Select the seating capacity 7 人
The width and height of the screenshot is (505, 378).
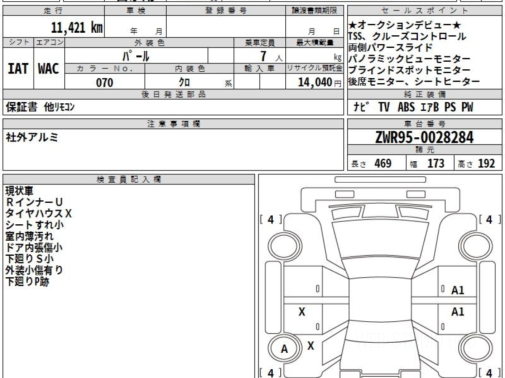tap(271, 56)
